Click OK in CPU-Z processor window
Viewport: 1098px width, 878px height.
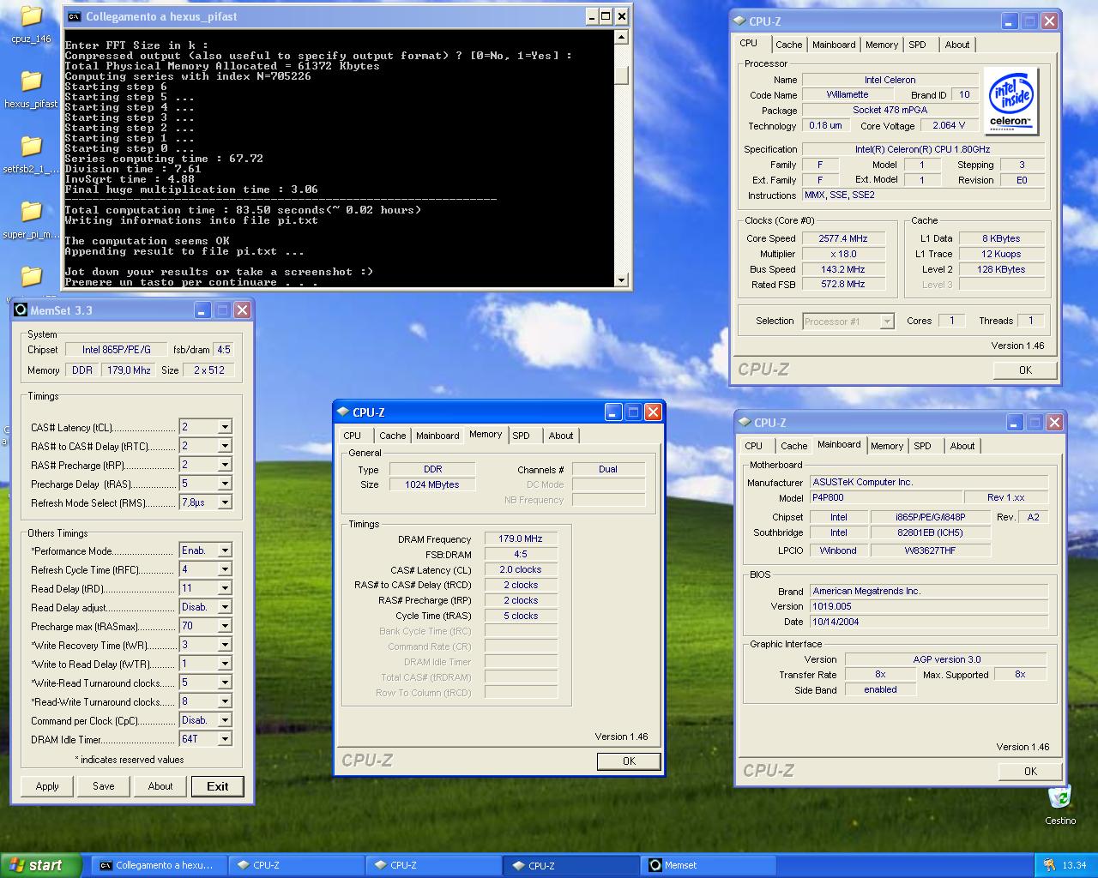1025,370
